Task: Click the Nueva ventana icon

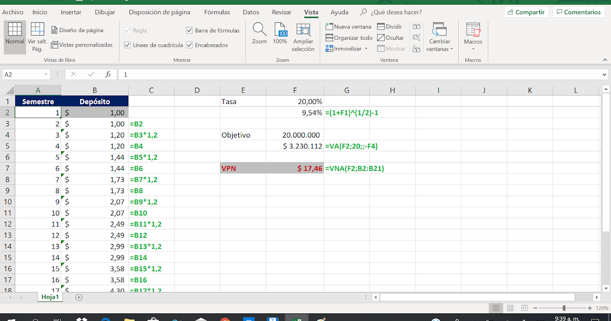Action: tap(330, 26)
